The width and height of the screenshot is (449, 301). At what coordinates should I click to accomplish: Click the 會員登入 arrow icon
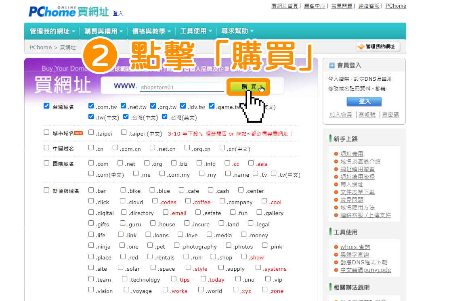[332, 65]
